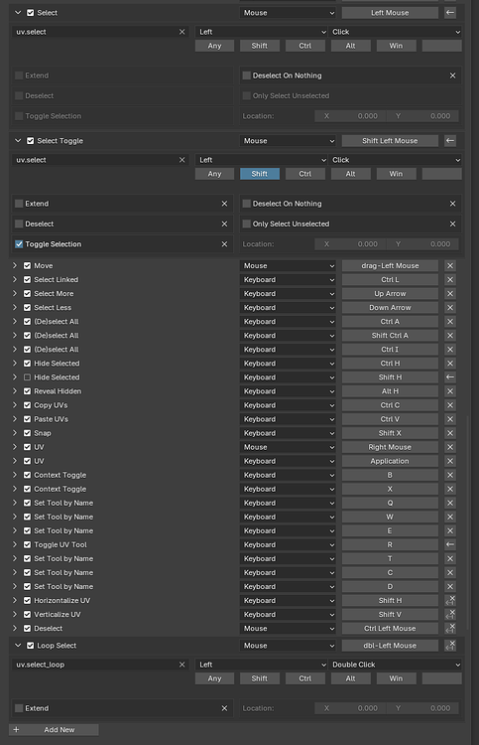Remove the Select More keymap item

450,294
